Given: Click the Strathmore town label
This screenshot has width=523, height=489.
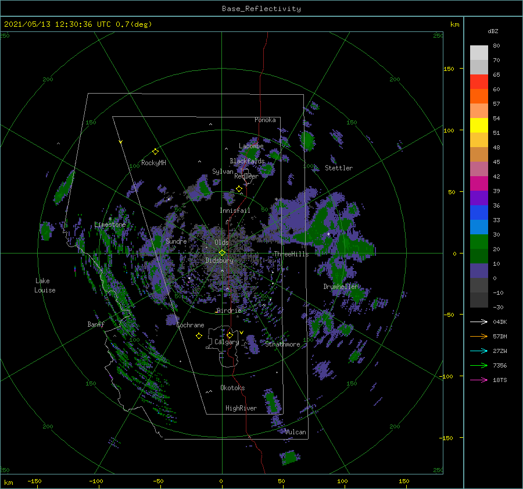Looking at the screenshot, I should click(282, 344).
